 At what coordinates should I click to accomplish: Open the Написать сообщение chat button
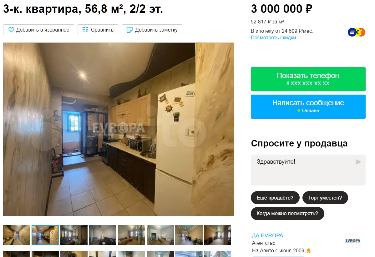[308, 106]
